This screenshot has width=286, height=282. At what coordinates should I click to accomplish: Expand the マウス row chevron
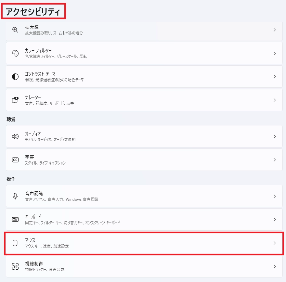click(x=275, y=243)
